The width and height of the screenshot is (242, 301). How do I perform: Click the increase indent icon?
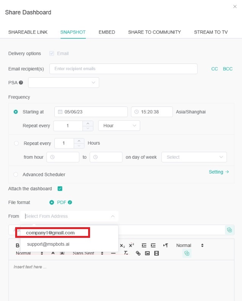[x=153, y=245]
